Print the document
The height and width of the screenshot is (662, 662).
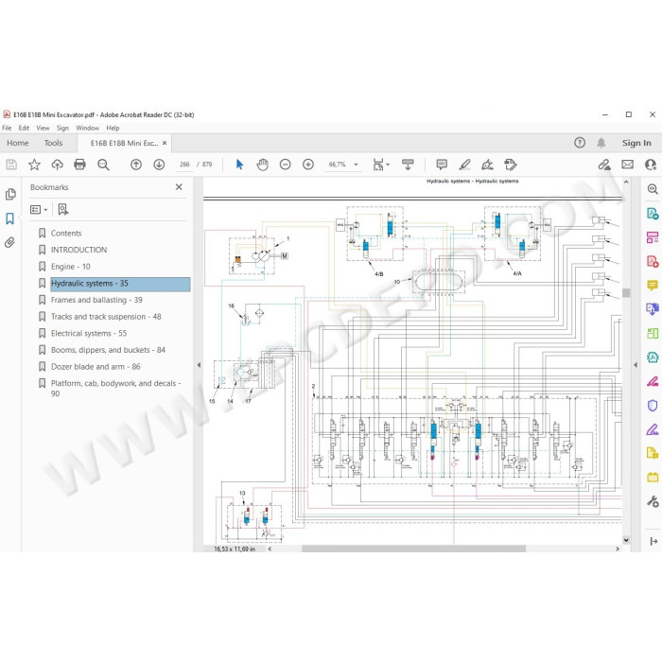[x=79, y=165]
